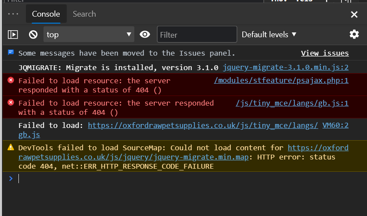Viewport: 367px width, 216px height.
Task: Open console settings gear icon
Action: [354, 34]
